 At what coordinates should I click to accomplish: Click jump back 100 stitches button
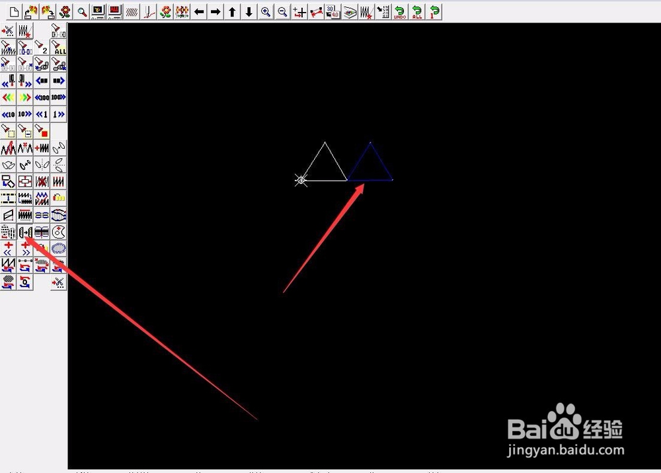pos(42,97)
